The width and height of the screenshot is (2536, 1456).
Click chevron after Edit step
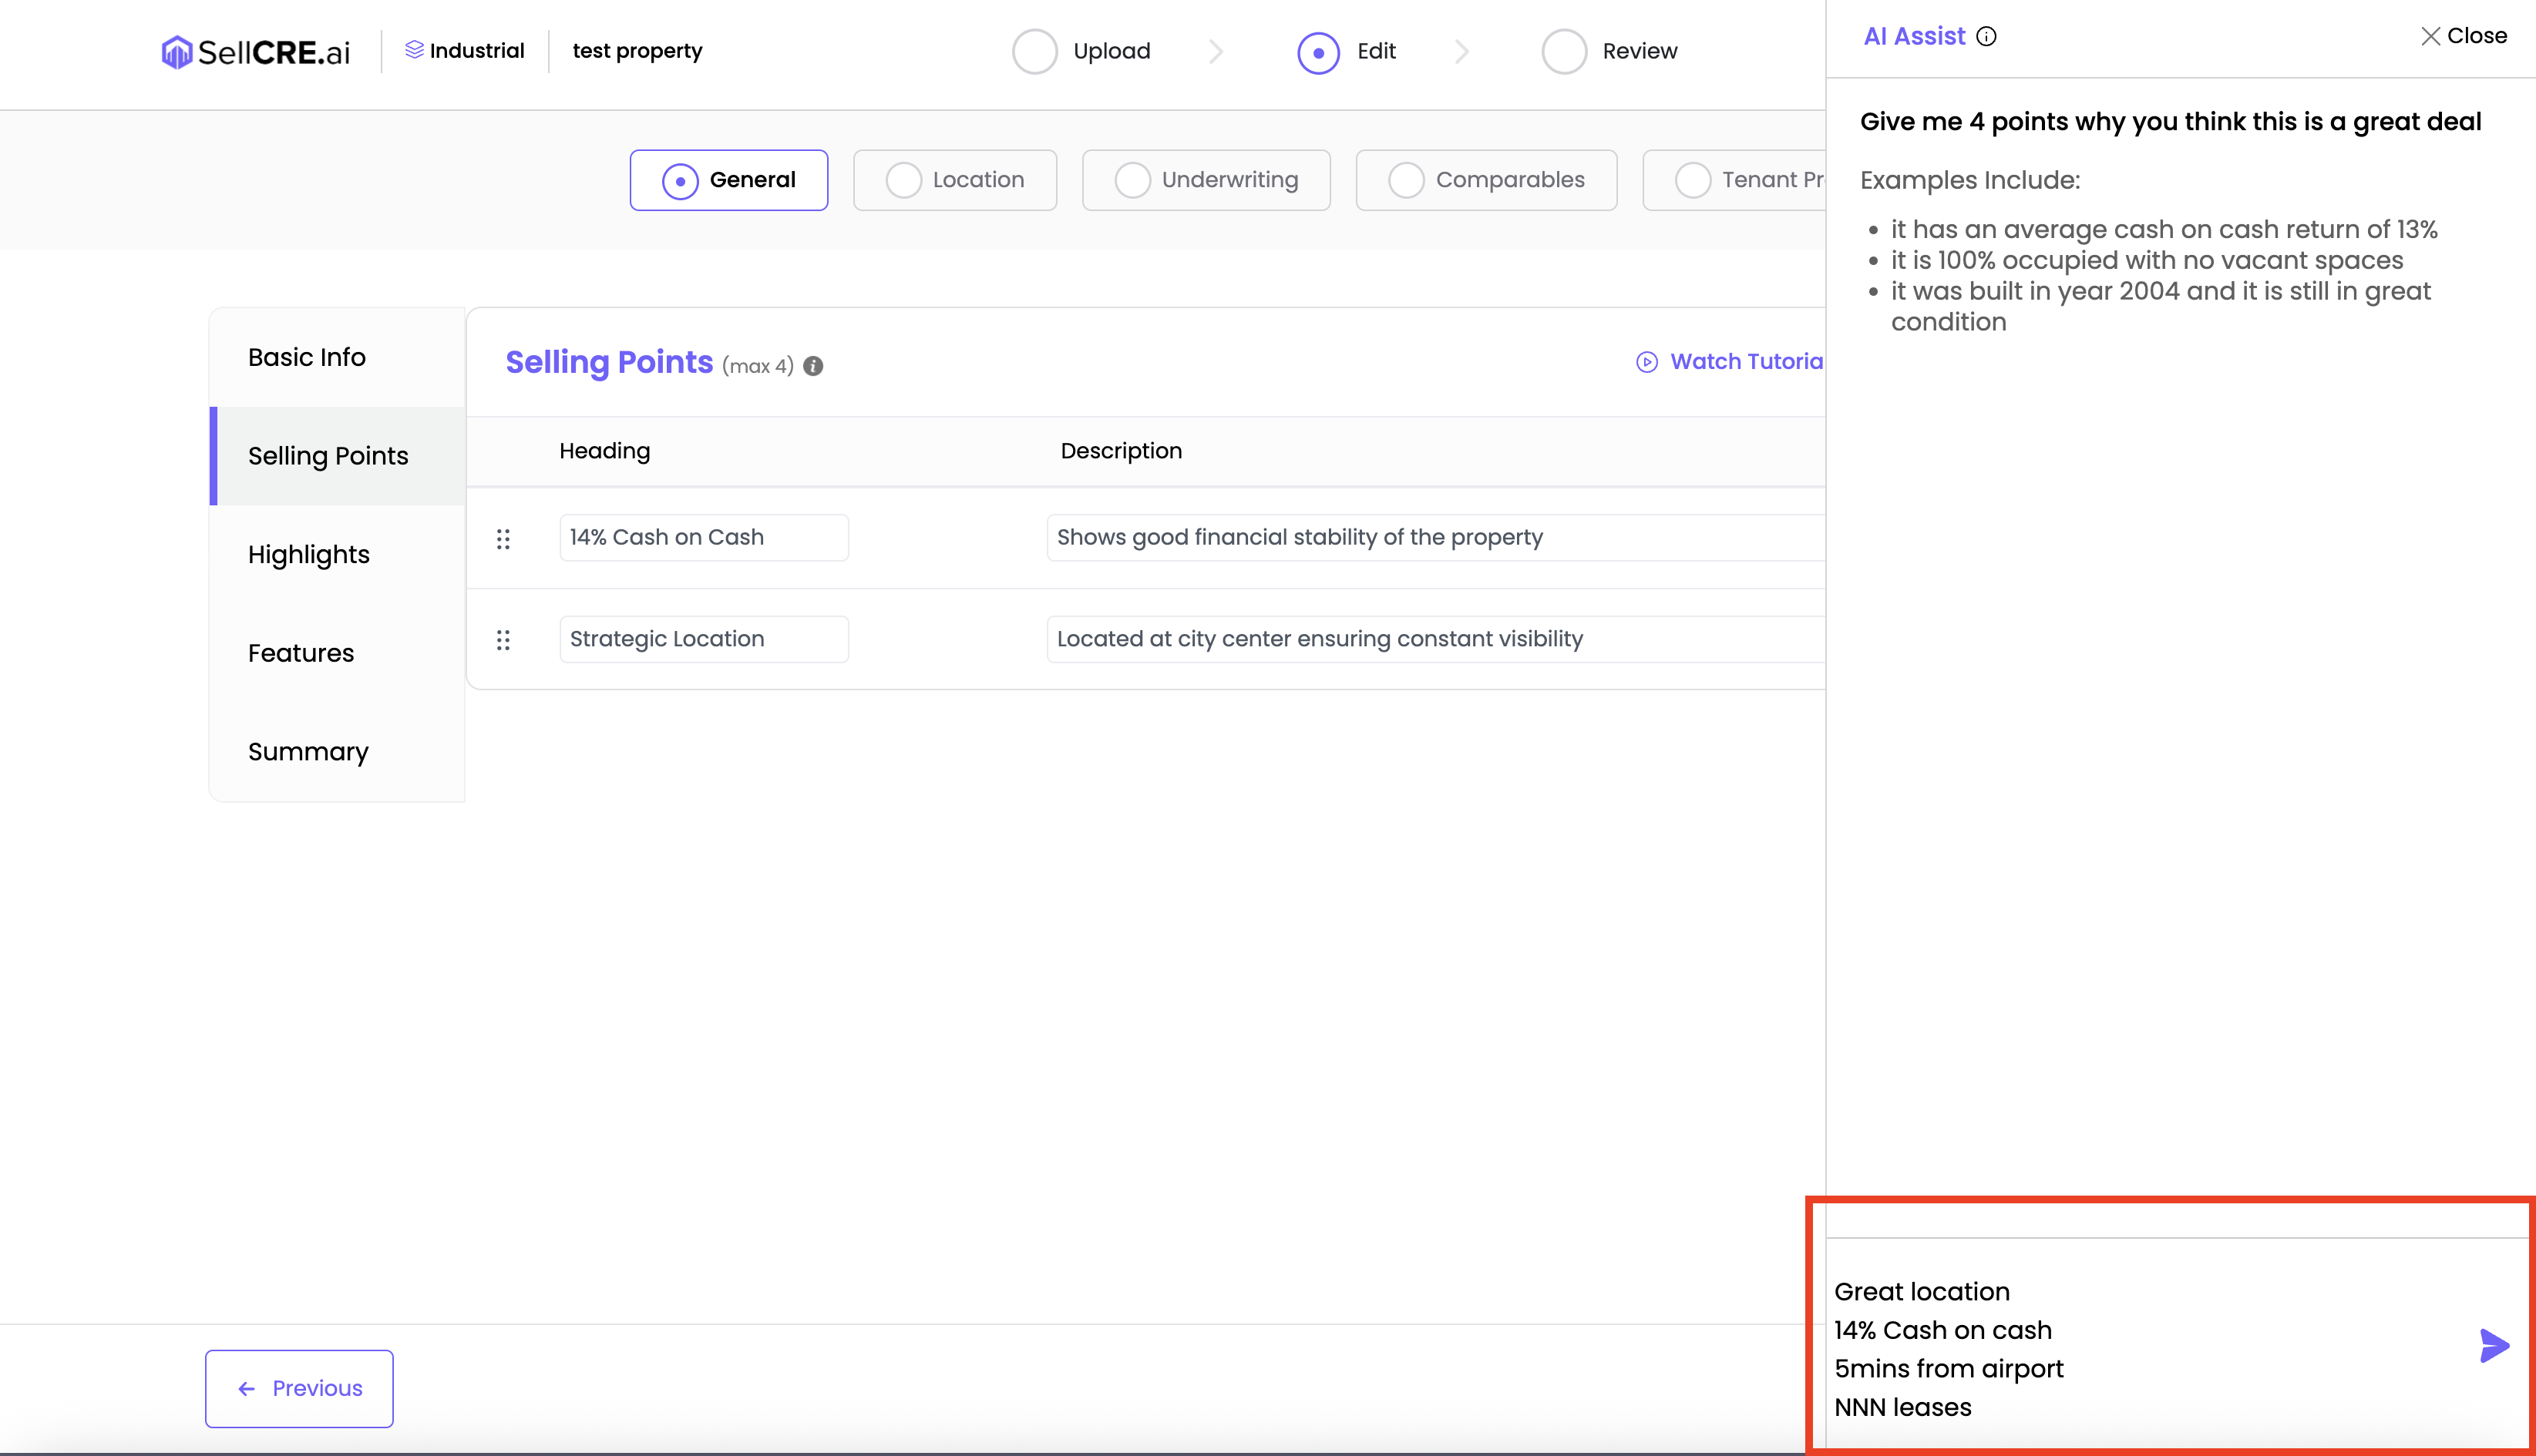(1462, 51)
